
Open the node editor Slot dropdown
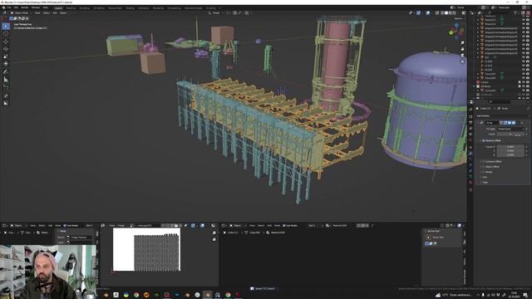[x=314, y=225]
